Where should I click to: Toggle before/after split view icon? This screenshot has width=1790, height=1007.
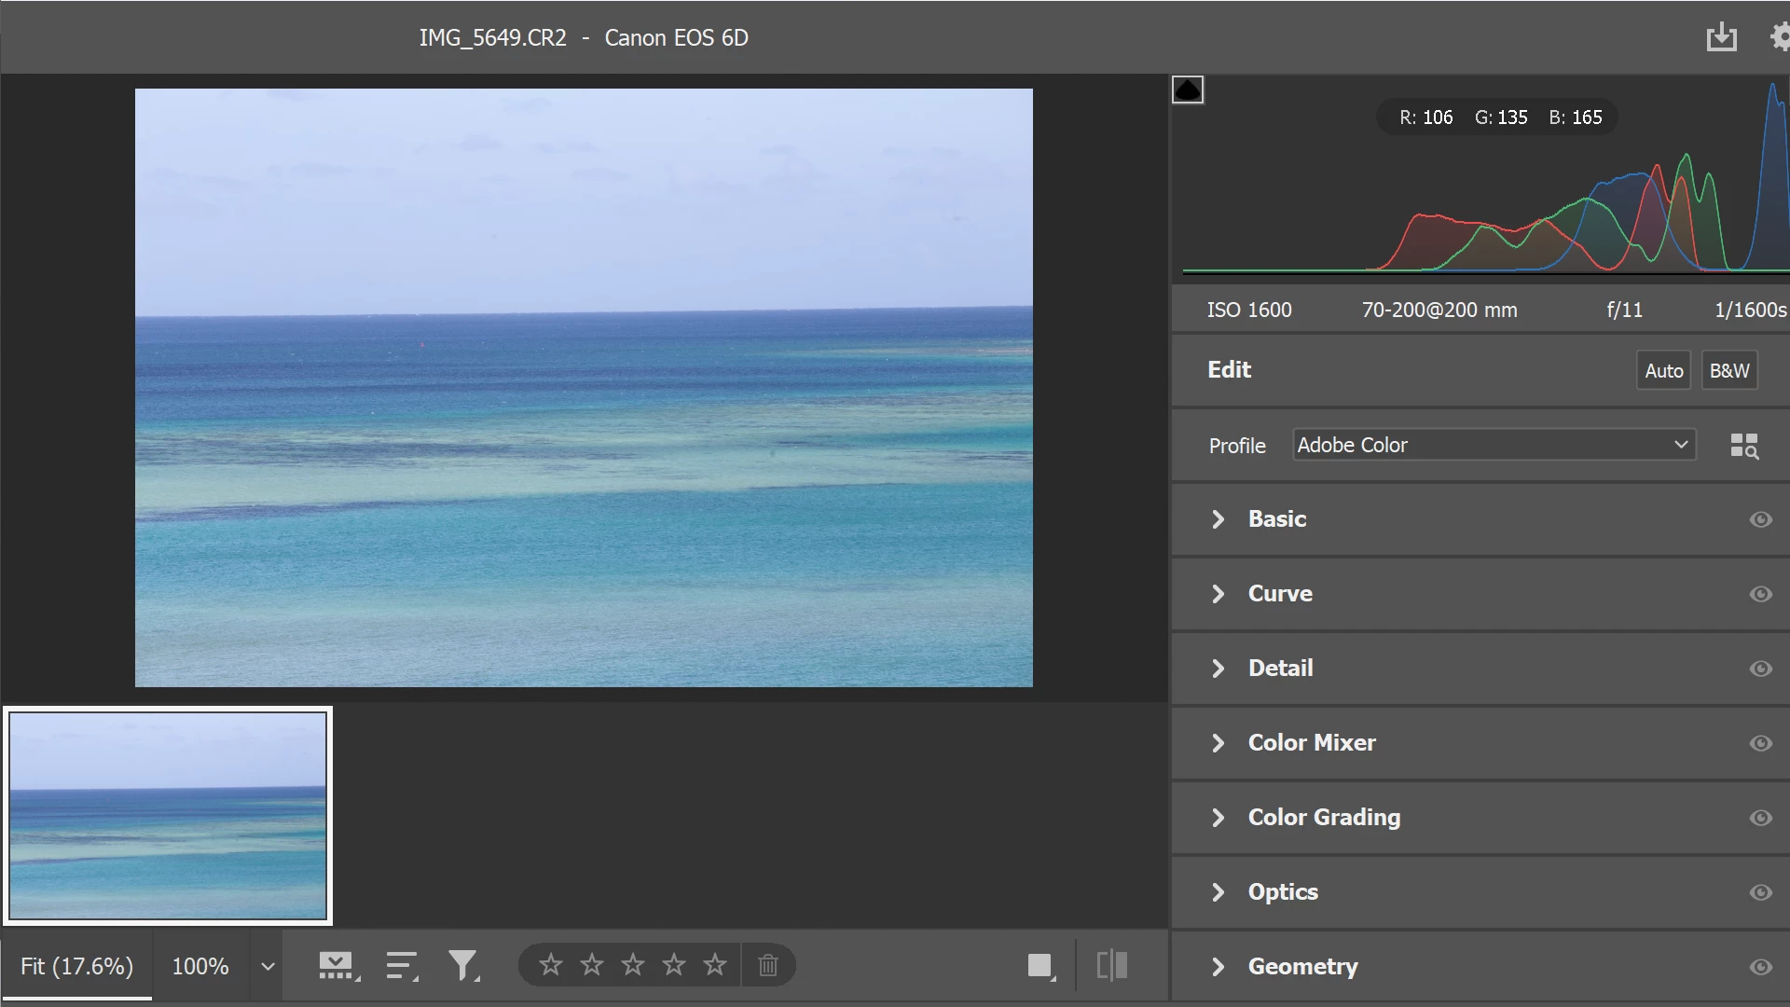point(1111,965)
